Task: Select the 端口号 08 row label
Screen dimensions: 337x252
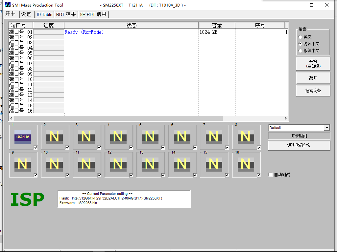Action: click(21, 69)
